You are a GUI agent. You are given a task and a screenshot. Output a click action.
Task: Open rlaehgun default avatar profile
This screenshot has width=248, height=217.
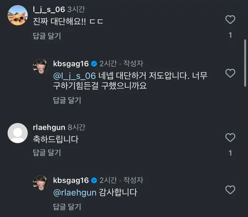tap(17, 133)
